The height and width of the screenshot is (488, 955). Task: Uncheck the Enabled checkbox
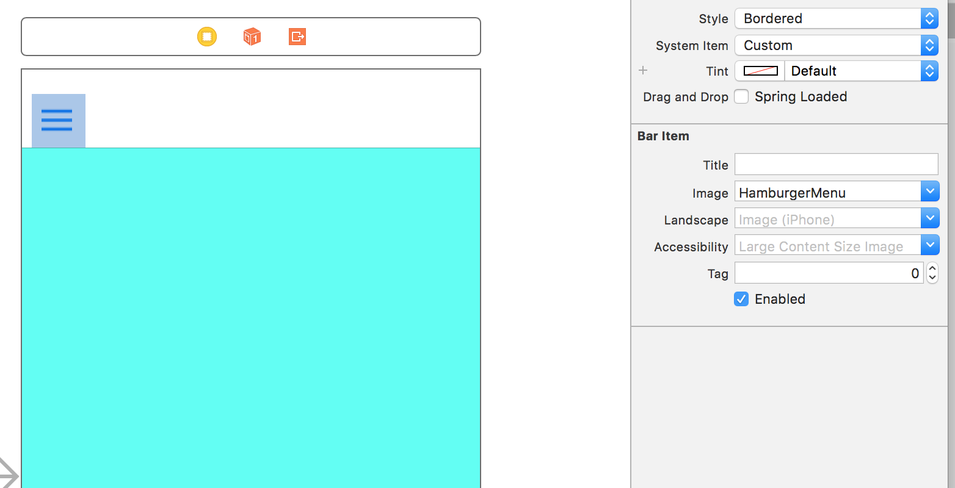click(x=741, y=299)
